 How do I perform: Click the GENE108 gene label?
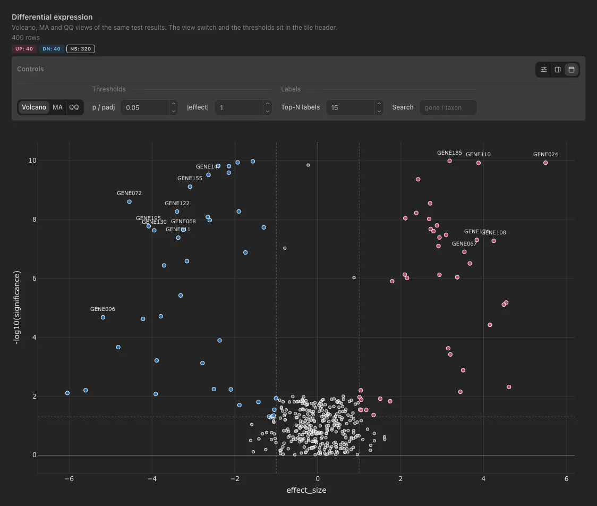click(494, 232)
